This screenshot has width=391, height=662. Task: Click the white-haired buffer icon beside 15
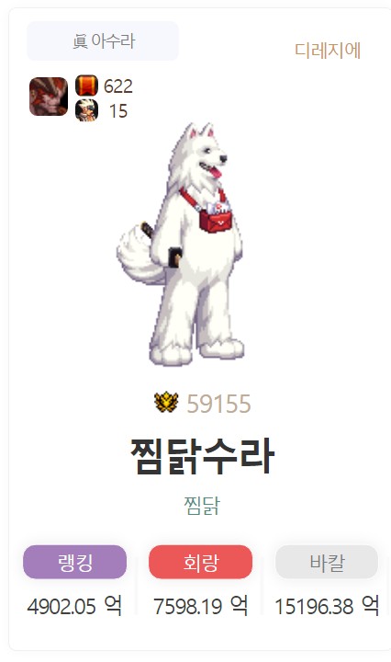(86, 110)
